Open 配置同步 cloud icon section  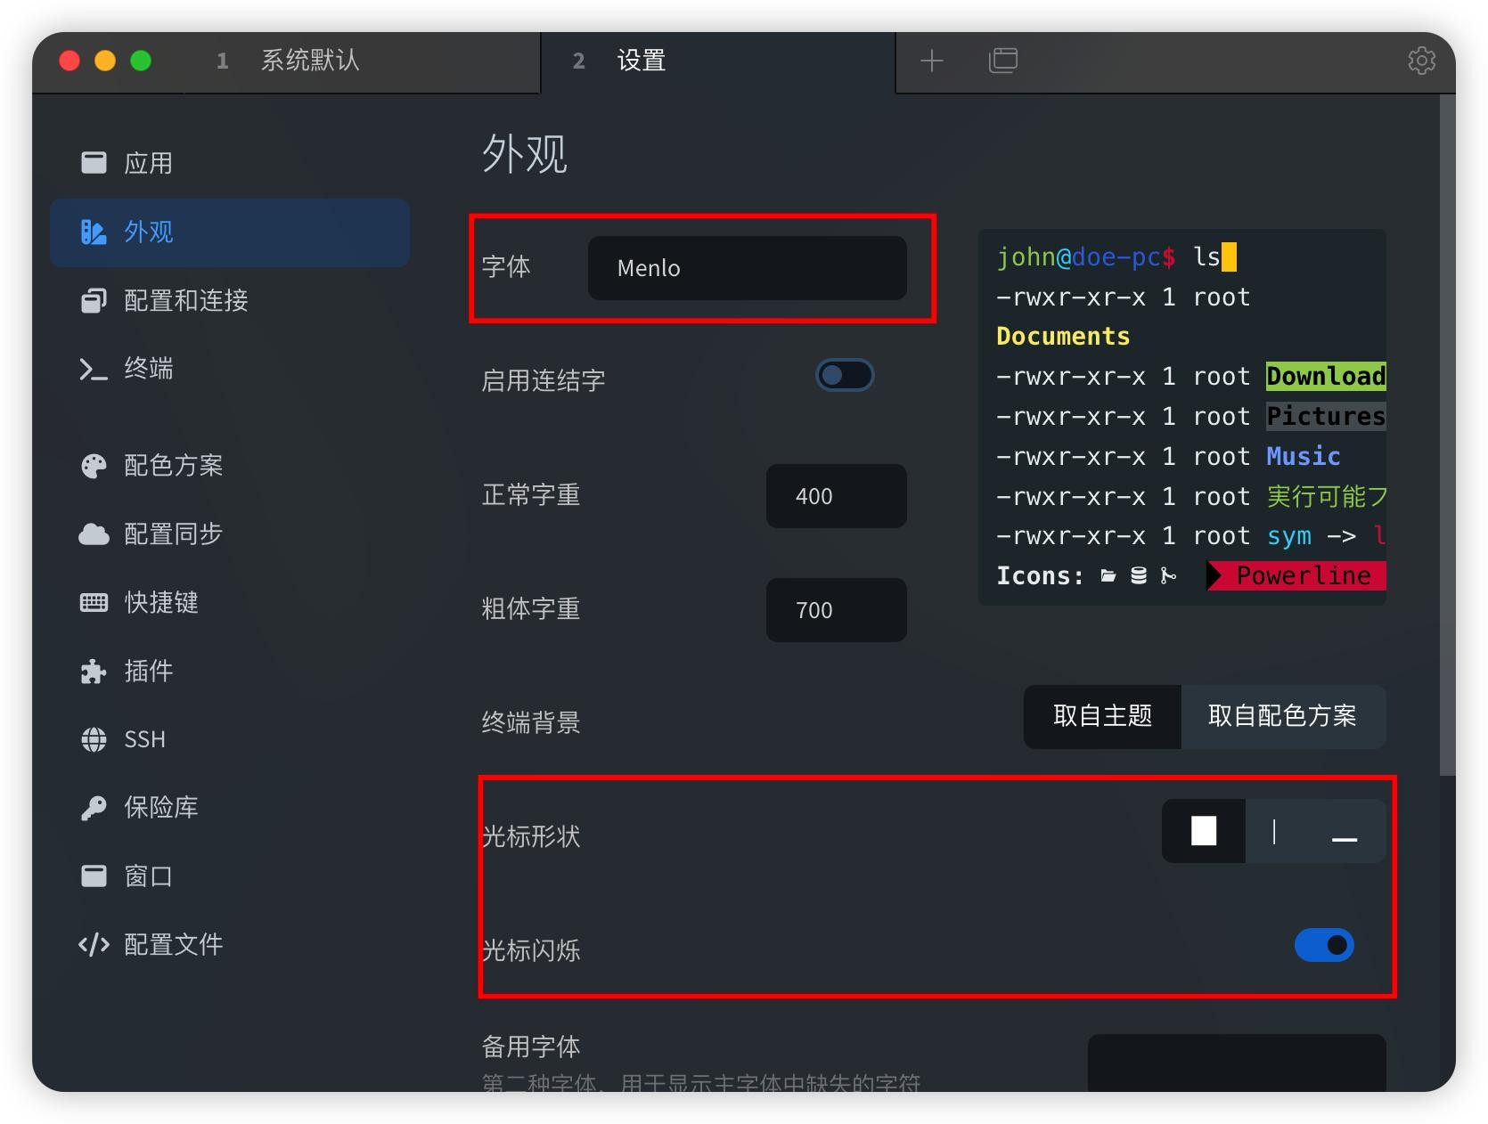pos(94,534)
